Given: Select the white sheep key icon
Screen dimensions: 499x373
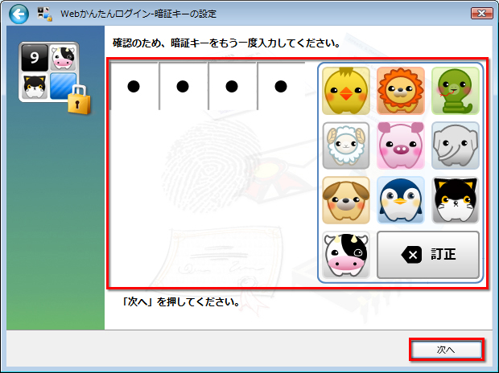Looking at the screenshot, I should (346, 146).
